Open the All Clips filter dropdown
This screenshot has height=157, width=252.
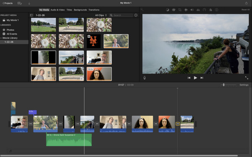(x=101, y=15)
